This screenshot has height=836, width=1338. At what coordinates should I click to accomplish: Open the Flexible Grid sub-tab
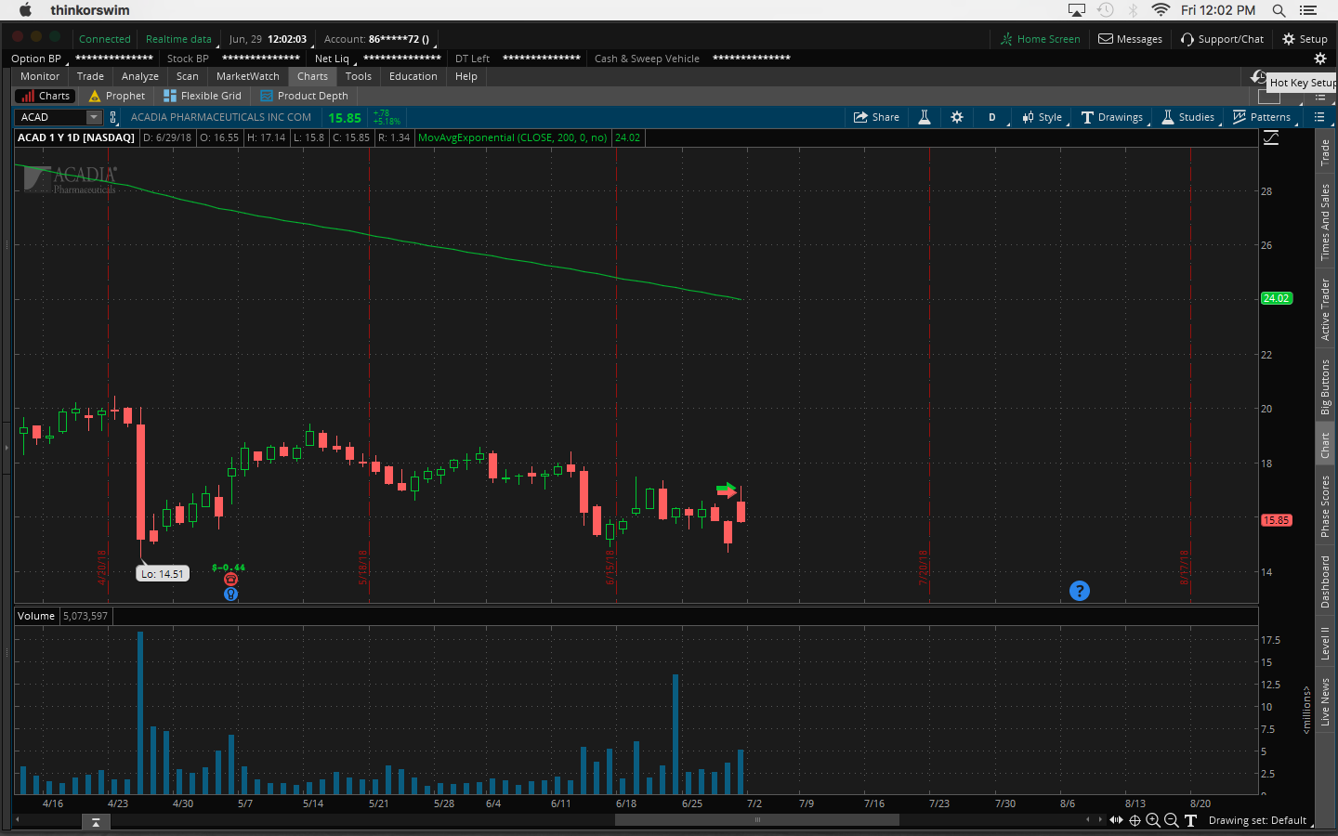pyautogui.click(x=203, y=96)
